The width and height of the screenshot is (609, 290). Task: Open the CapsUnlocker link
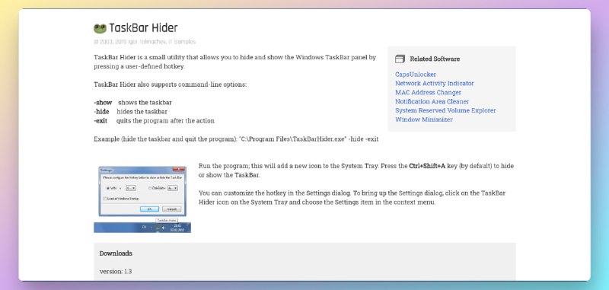415,74
